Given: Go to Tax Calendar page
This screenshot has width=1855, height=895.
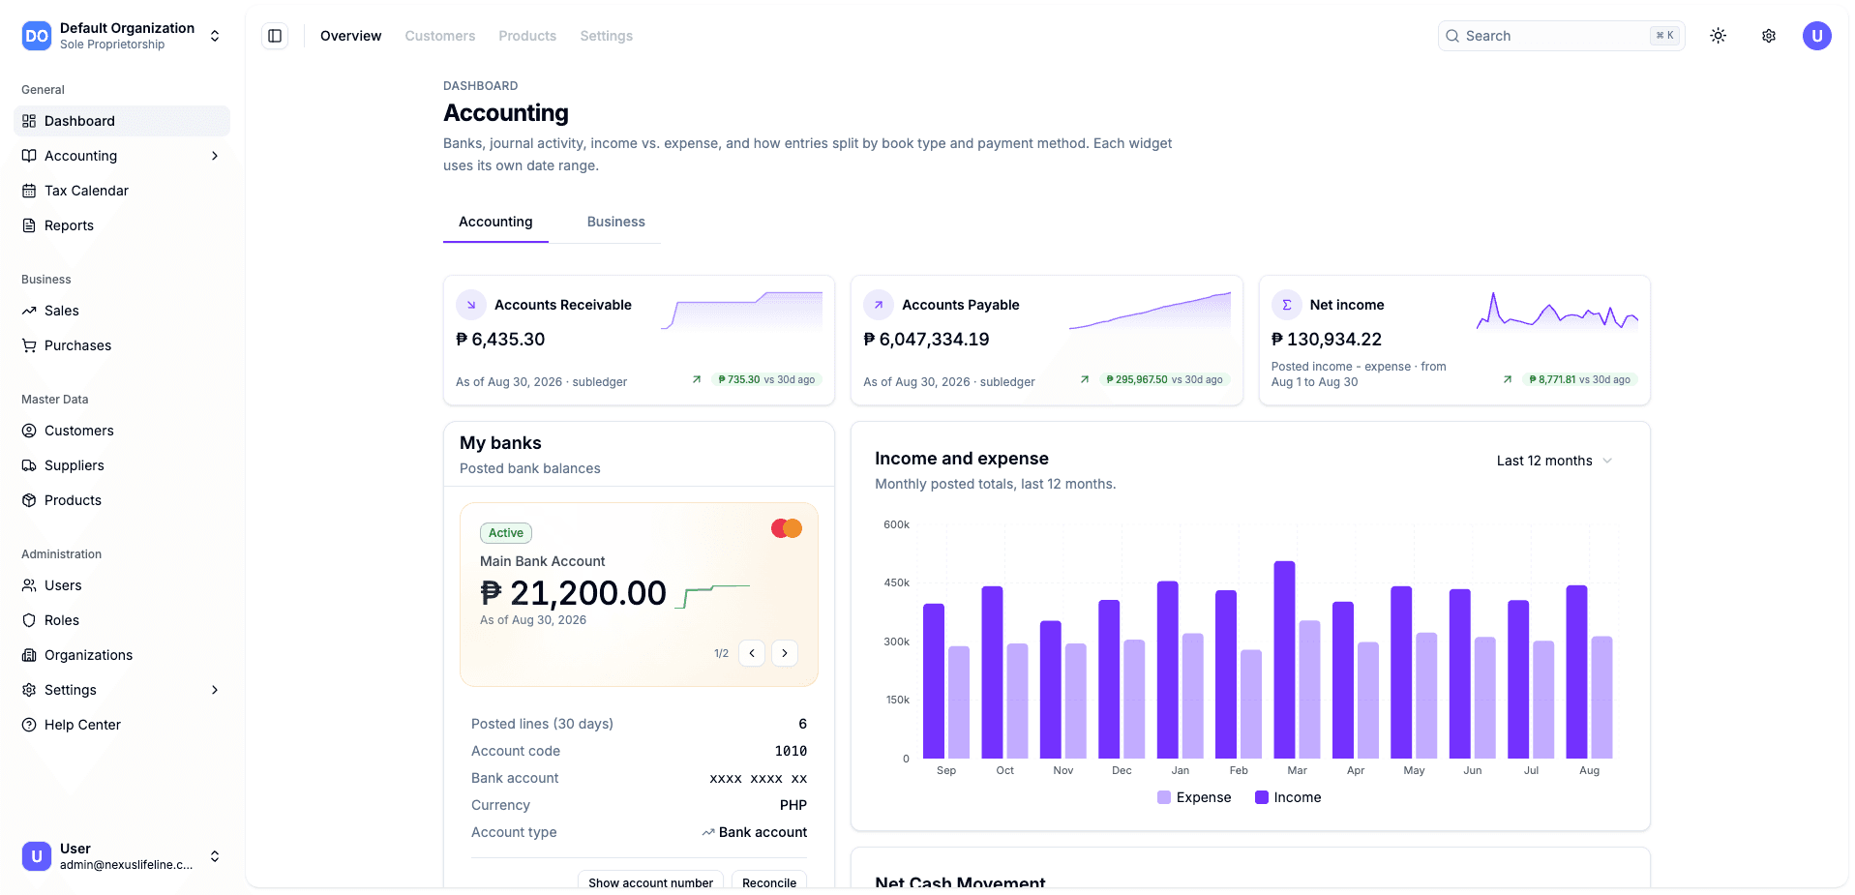Looking at the screenshot, I should pos(122,191).
